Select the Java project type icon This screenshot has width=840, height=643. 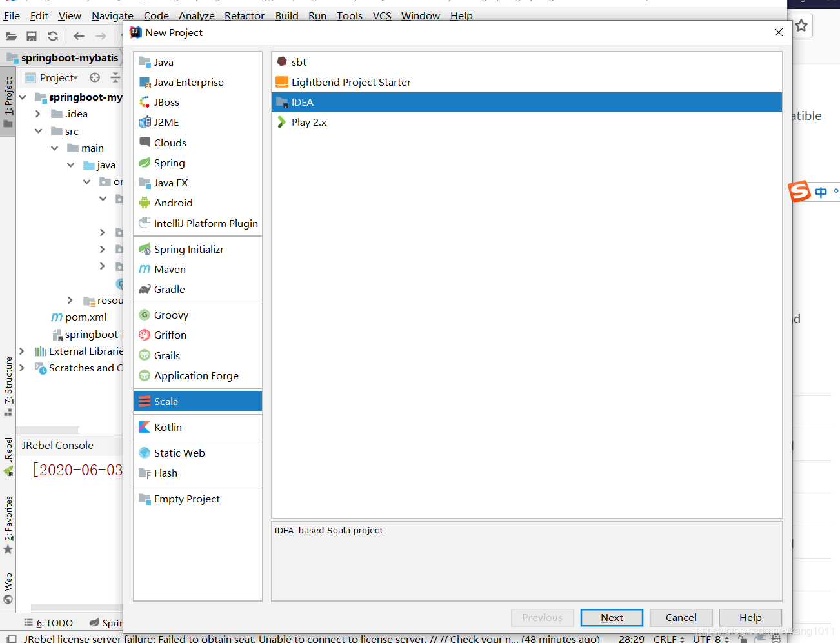pos(145,62)
